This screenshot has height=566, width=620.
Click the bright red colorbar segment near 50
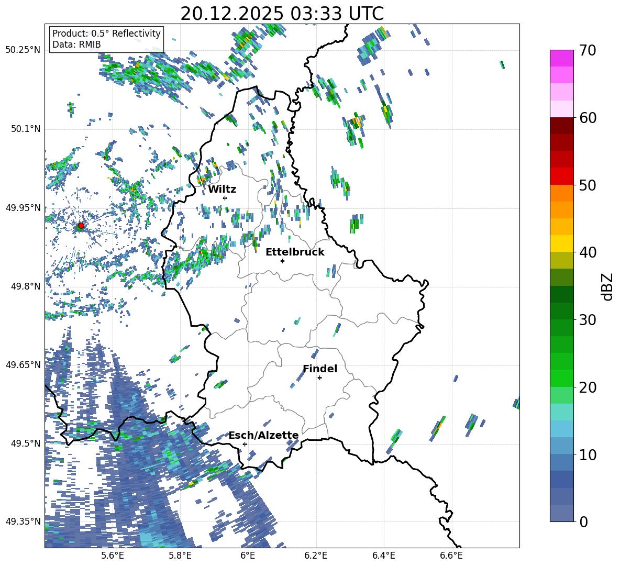click(x=561, y=176)
